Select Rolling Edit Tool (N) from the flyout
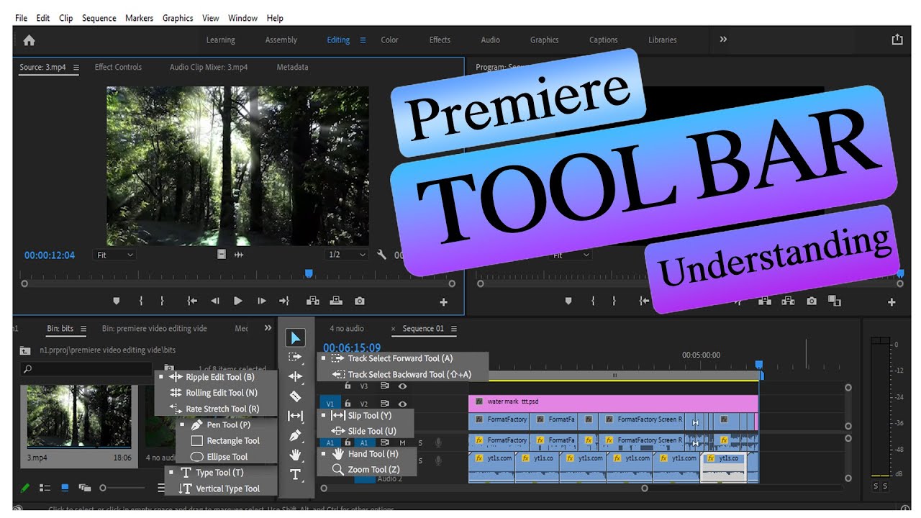This screenshot has width=921, height=518. 216,393
